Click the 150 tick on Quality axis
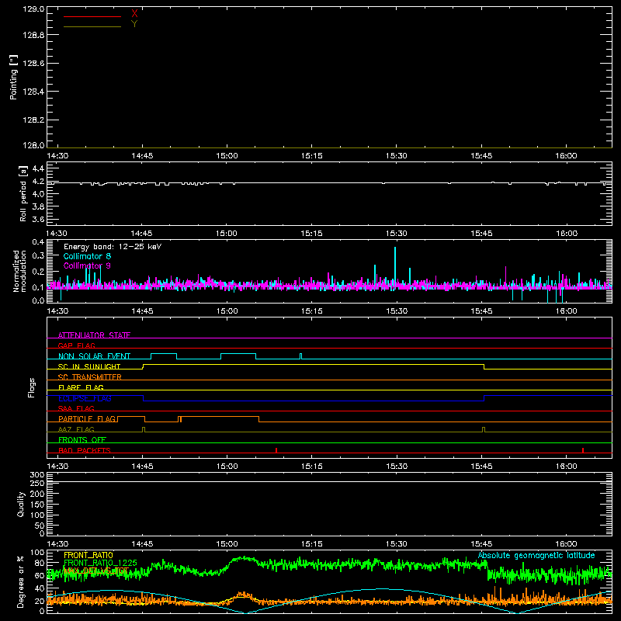The height and width of the screenshot is (621, 621). pyautogui.click(x=37, y=505)
